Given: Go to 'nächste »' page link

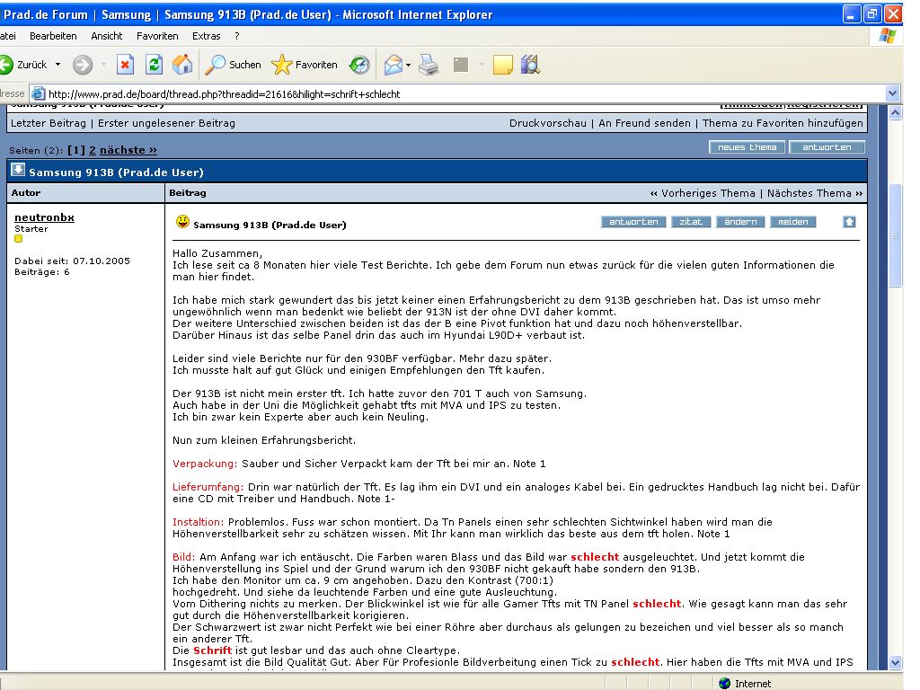Looking at the screenshot, I should [128, 150].
